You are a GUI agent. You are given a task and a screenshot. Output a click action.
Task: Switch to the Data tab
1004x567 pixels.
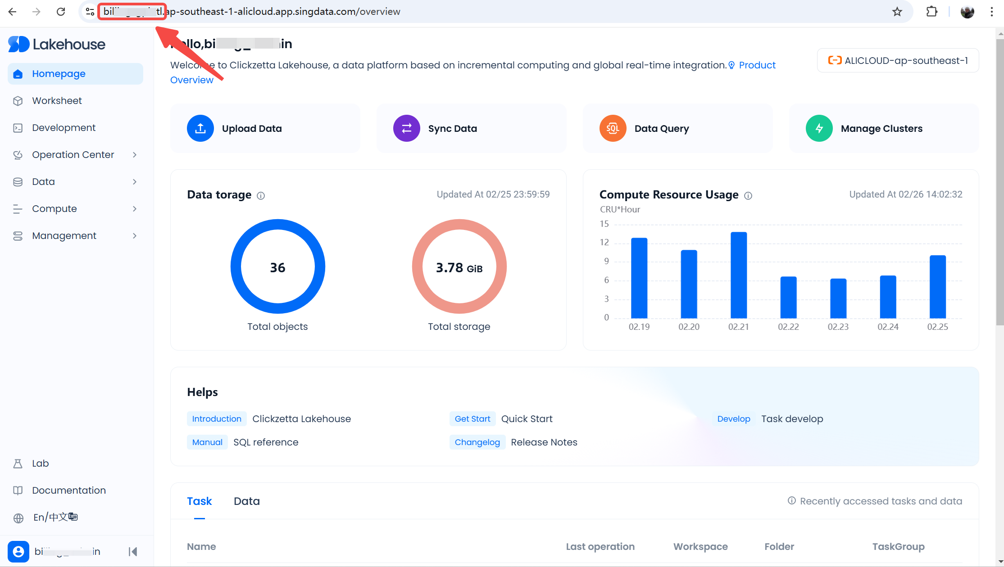246,501
